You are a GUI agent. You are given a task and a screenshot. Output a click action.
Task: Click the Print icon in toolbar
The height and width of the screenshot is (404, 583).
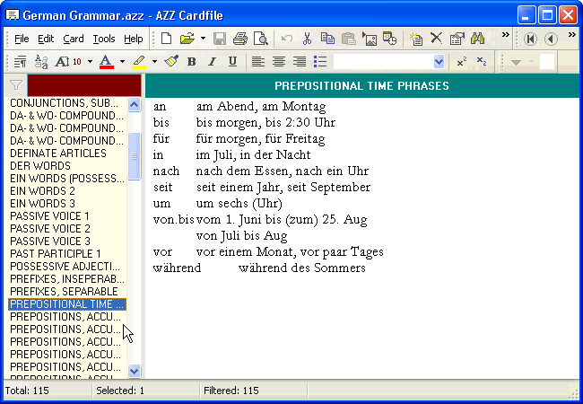click(x=240, y=39)
